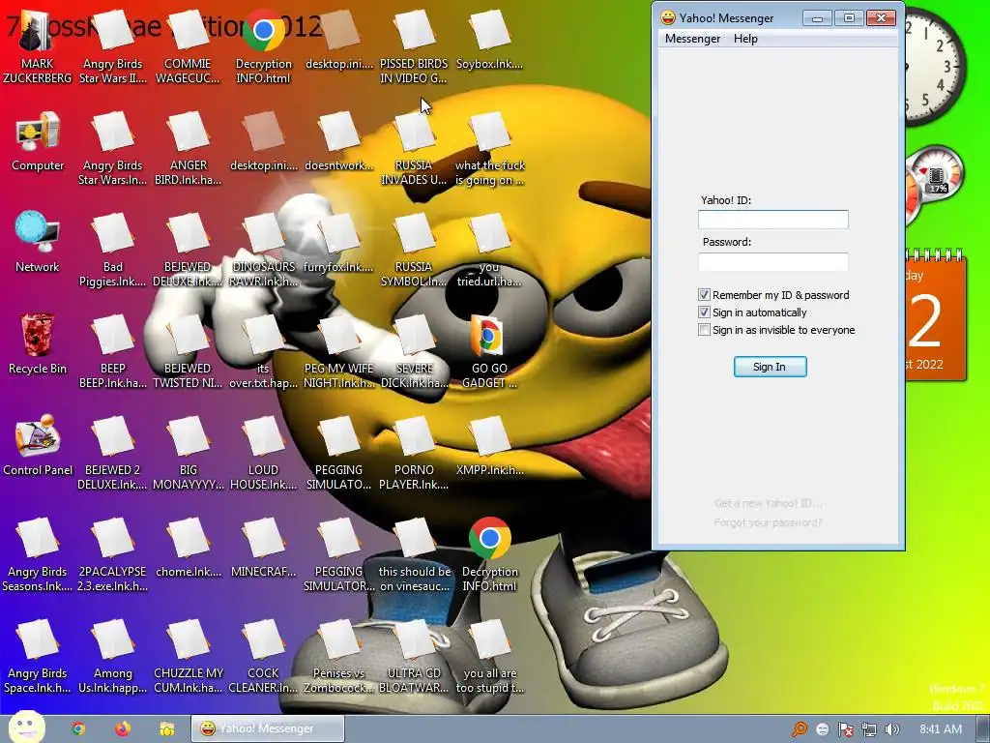Click the Yahoo! Messenger taskbar button
This screenshot has height=743, width=990.
268,728
